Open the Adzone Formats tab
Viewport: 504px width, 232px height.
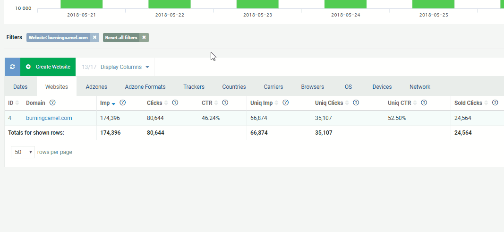coord(145,87)
